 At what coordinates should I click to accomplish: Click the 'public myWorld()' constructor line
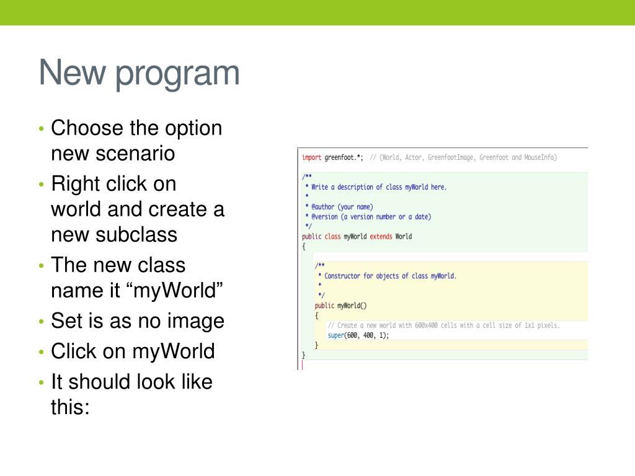click(340, 306)
